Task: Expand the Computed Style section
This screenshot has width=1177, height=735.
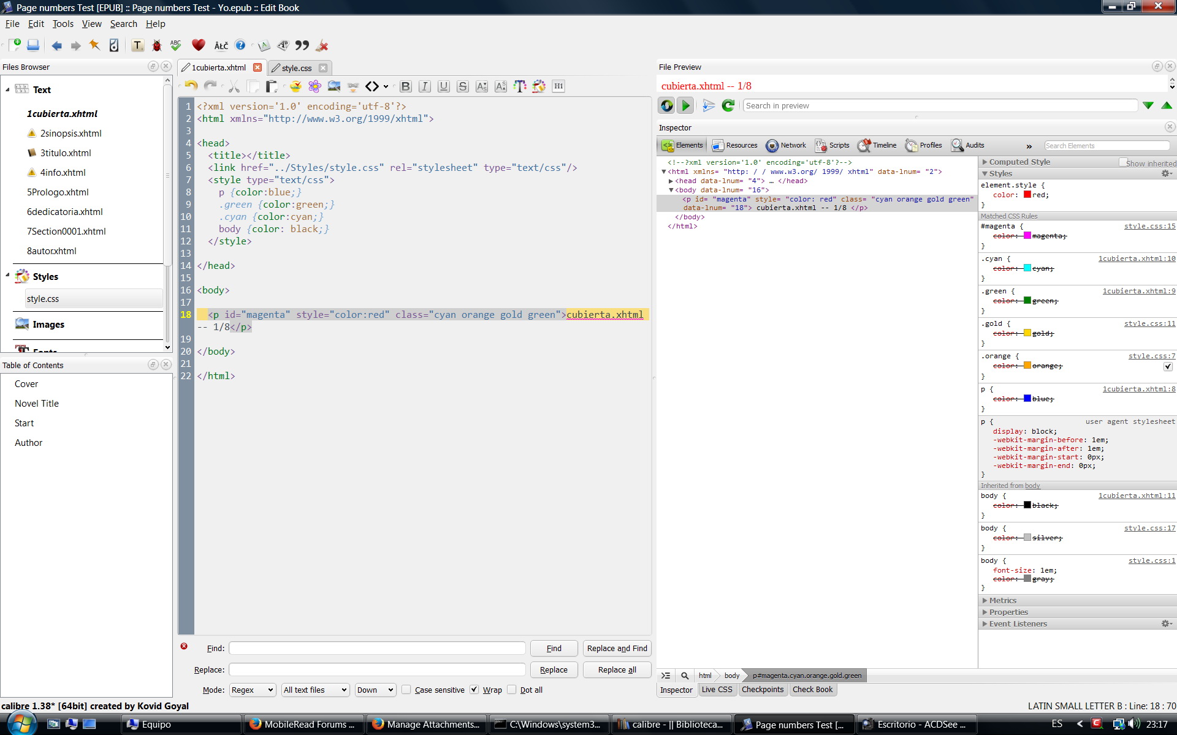Action: point(985,162)
